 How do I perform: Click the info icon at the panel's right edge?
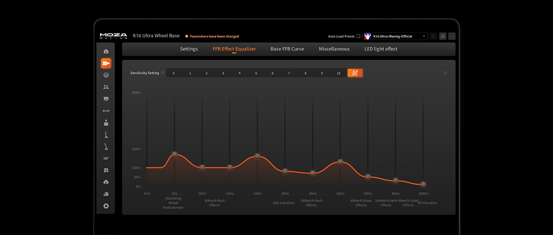(445, 73)
